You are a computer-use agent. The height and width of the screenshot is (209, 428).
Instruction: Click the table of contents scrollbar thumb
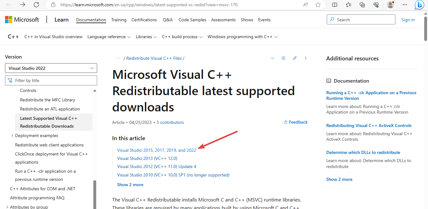point(95,194)
